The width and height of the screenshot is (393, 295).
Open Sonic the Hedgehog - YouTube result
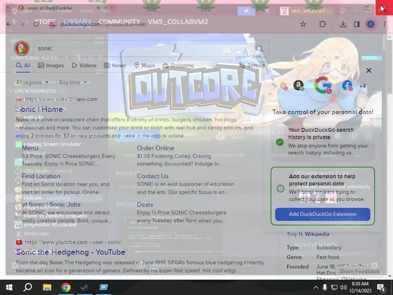(x=71, y=252)
